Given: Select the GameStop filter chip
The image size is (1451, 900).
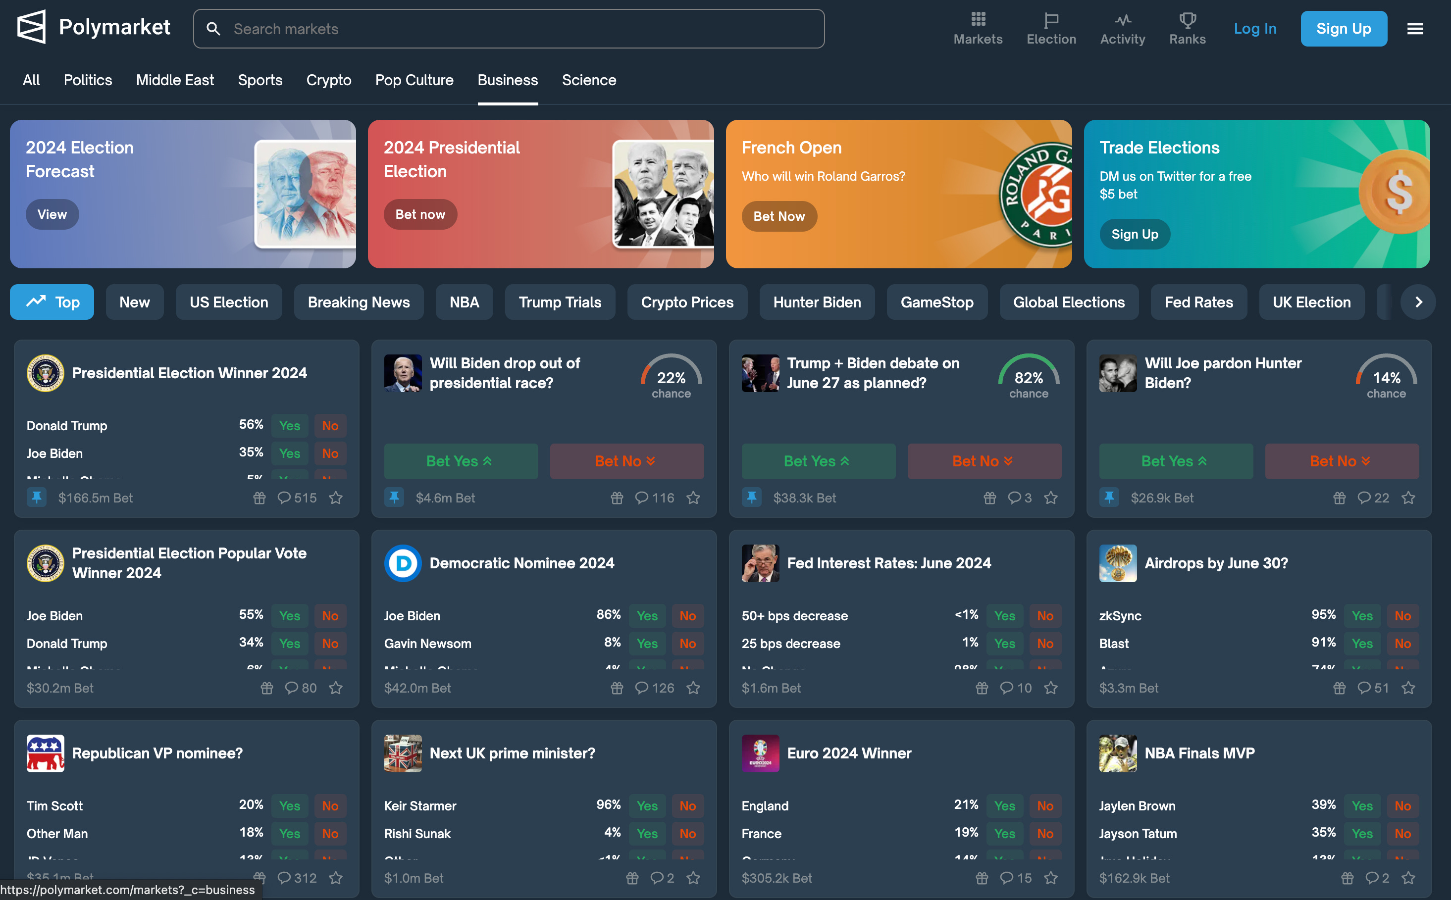Looking at the screenshot, I should click(936, 302).
